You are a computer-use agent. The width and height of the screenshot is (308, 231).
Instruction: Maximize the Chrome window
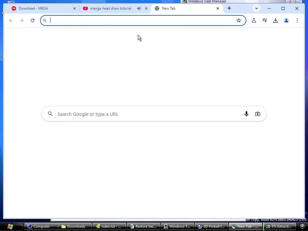pos(283,8)
